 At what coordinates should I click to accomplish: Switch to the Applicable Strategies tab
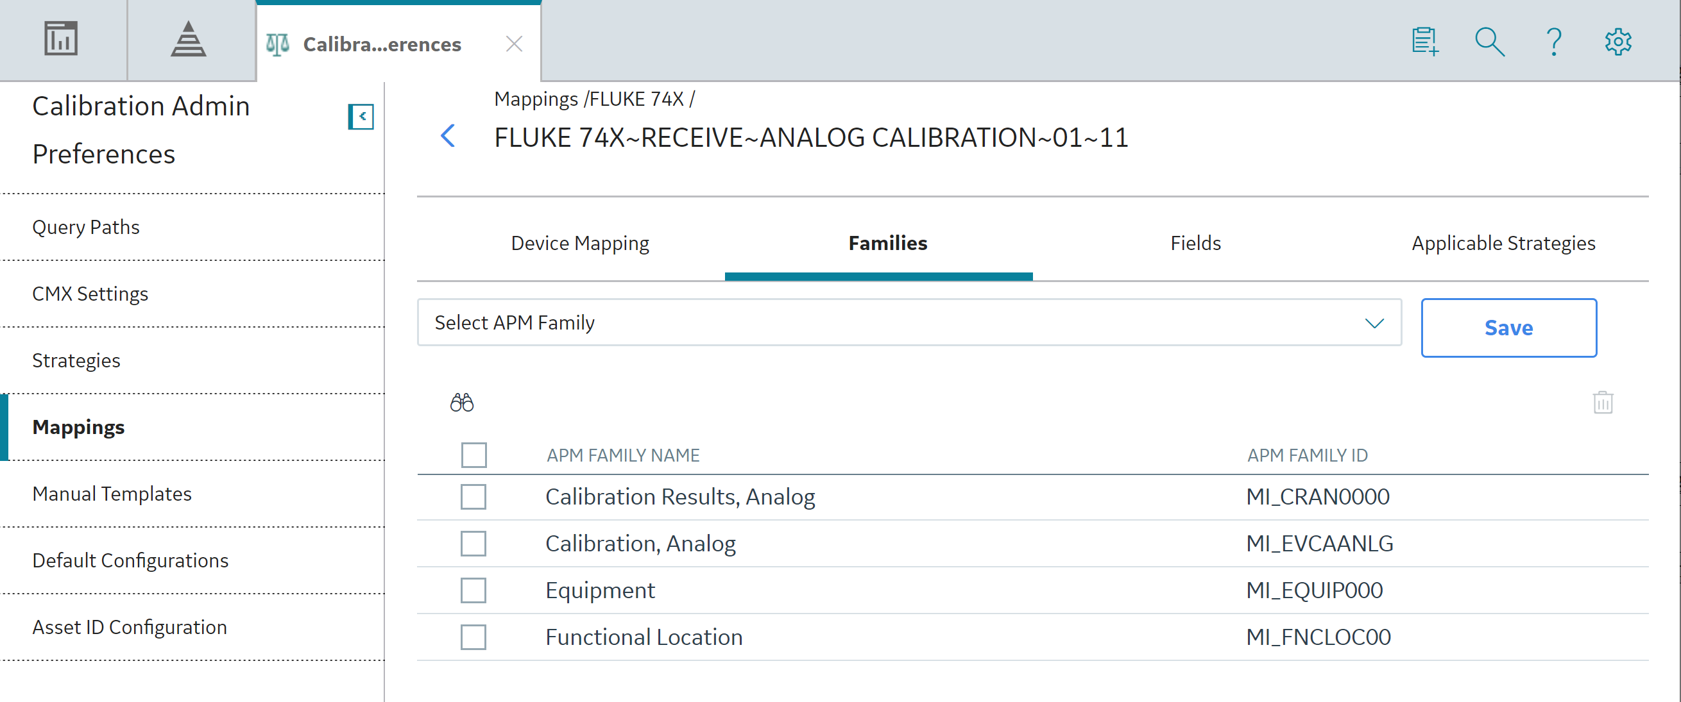coord(1503,243)
